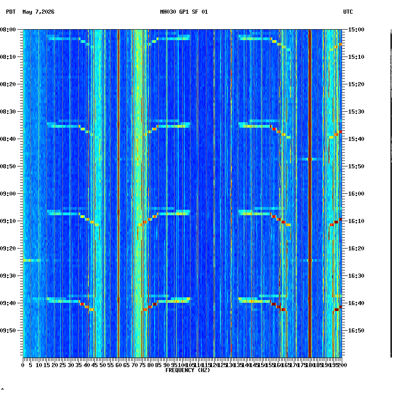Pick the 16:30 UTC time label

click(x=356, y=276)
